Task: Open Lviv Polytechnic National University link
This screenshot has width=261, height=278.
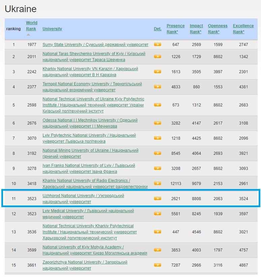Action: pos(89,138)
